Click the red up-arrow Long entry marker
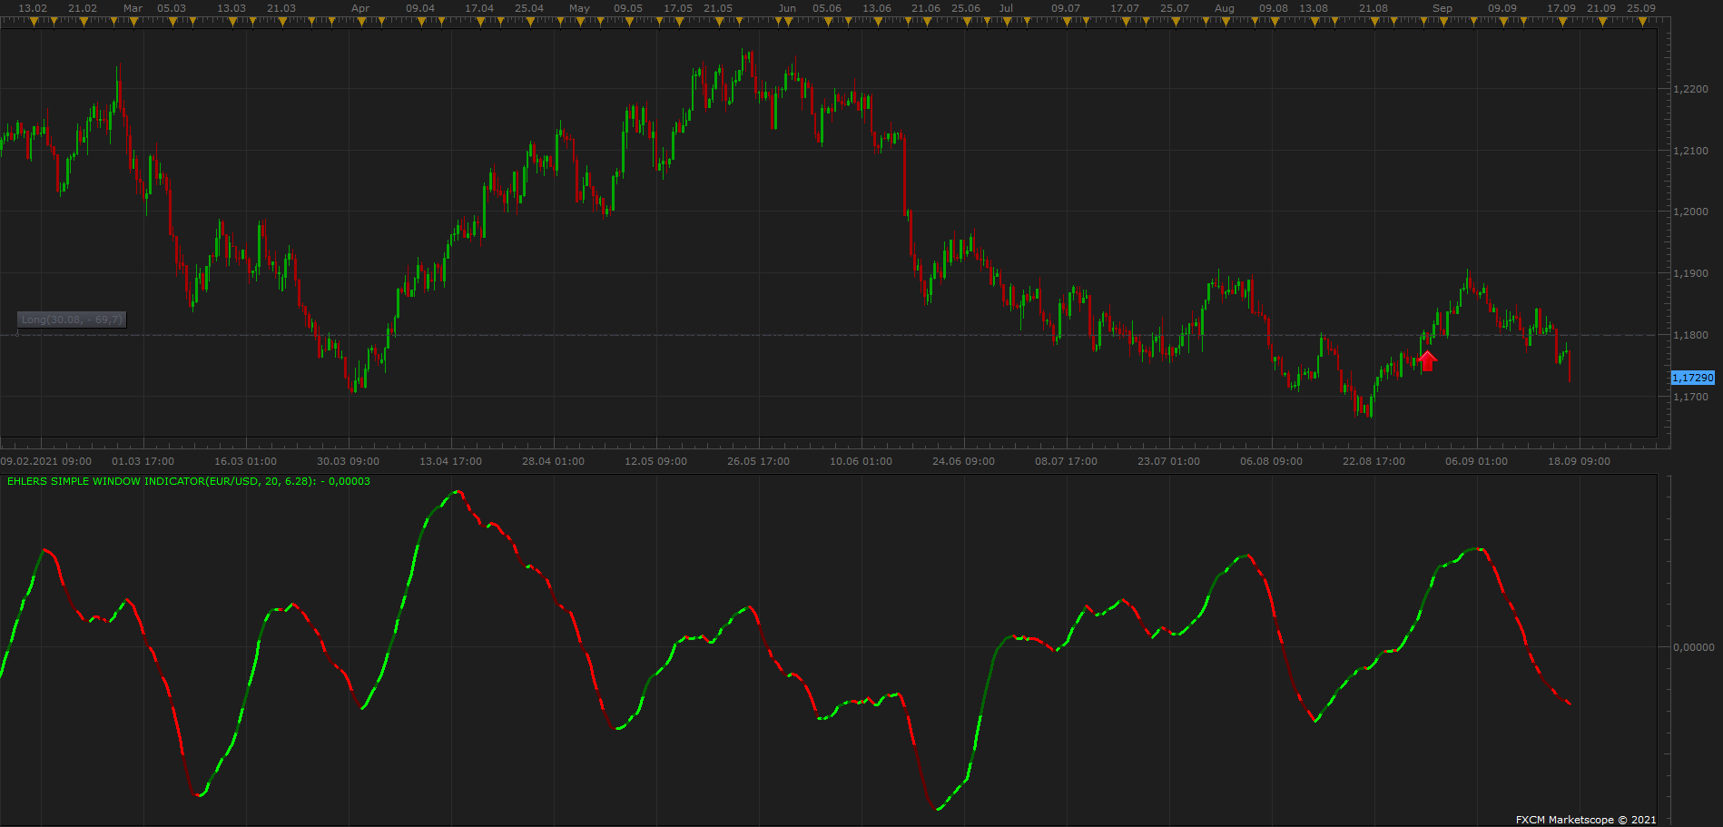1723x827 pixels. pyautogui.click(x=1427, y=360)
